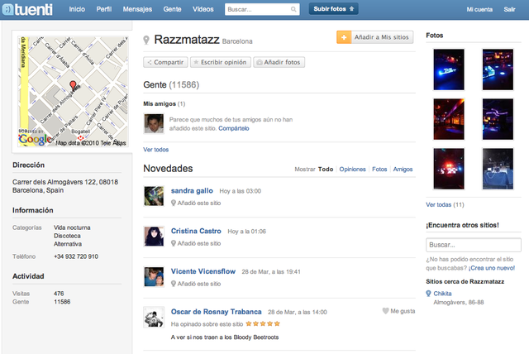The width and height of the screenshot is (529, 354).
Task: Filter Novedades by Opiniones
Action: pos(352,169)
